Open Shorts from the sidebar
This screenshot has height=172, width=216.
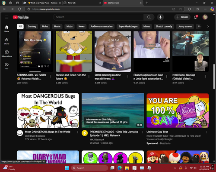[x=6, y=41]
